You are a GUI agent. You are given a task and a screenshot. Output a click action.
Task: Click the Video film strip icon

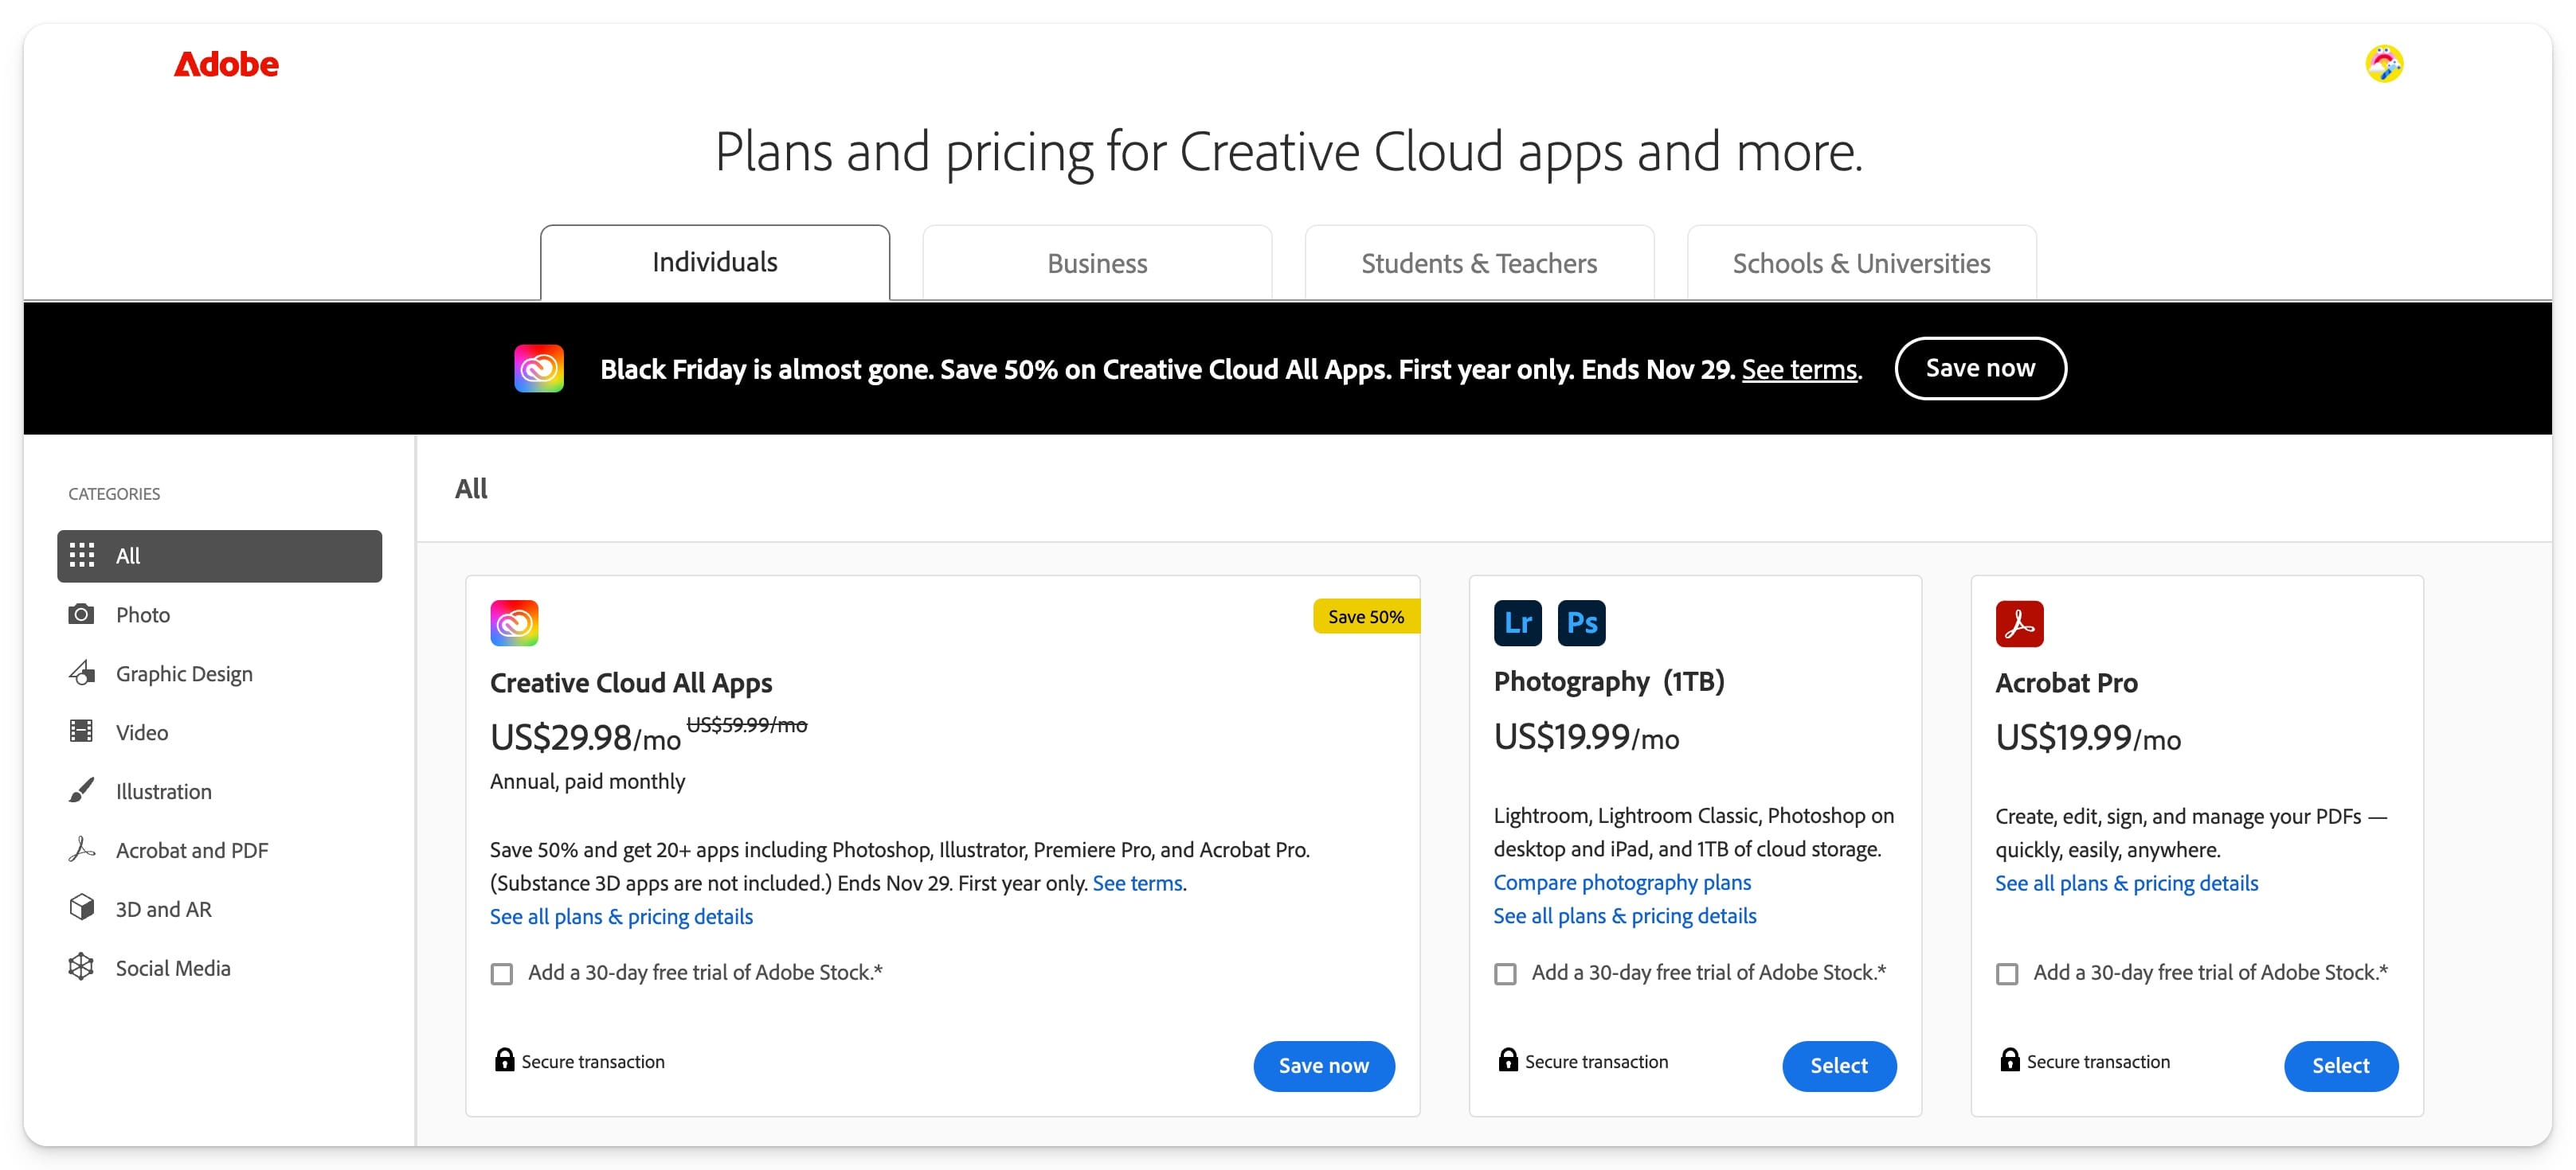coord(81,731)
